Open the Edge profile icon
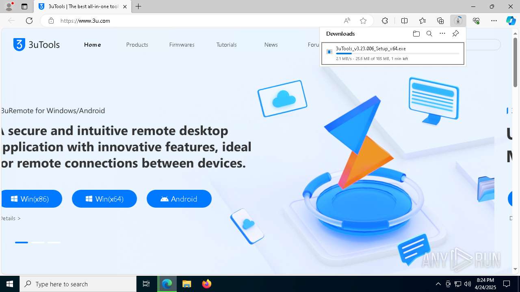The width and height of the screenshot is (520, 292). click(x=9, y=6)
